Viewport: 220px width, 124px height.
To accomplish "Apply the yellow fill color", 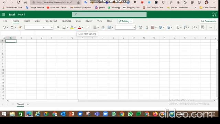I will click(72, 27).
